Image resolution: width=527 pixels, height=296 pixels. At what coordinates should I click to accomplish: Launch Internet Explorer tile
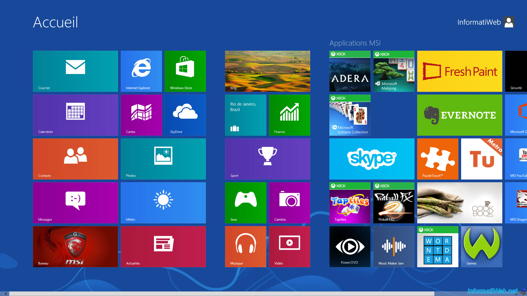click(x=141, y=71)
